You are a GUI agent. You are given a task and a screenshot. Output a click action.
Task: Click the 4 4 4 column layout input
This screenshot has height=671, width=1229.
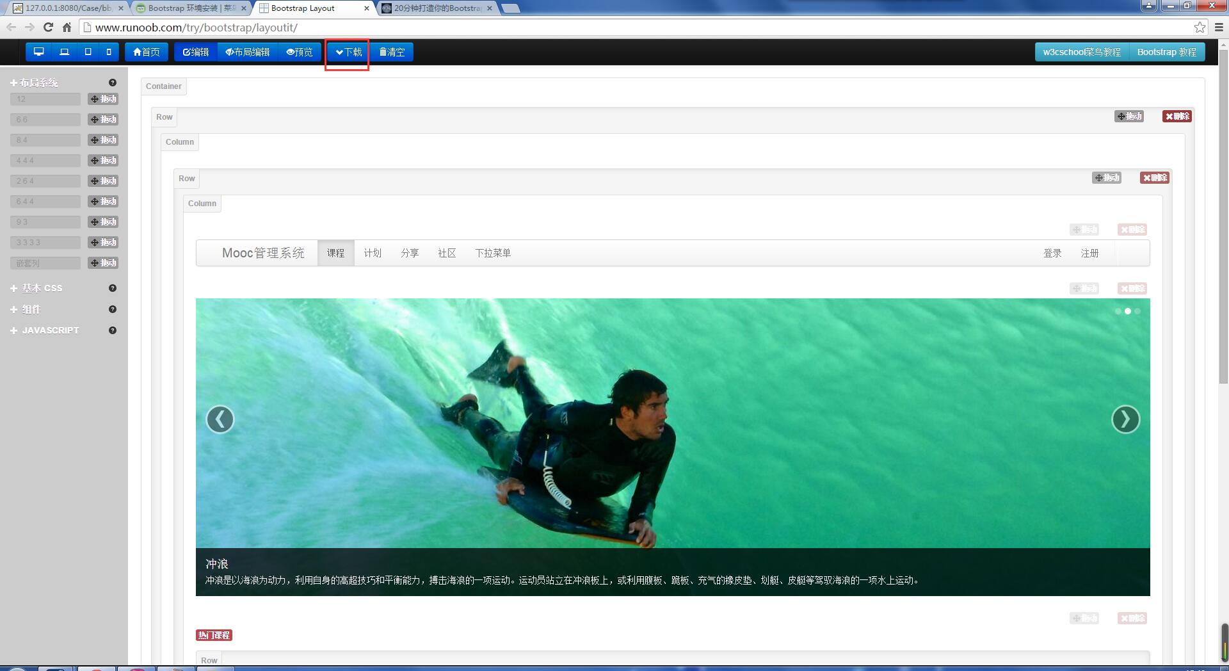[x=45, y=161]
